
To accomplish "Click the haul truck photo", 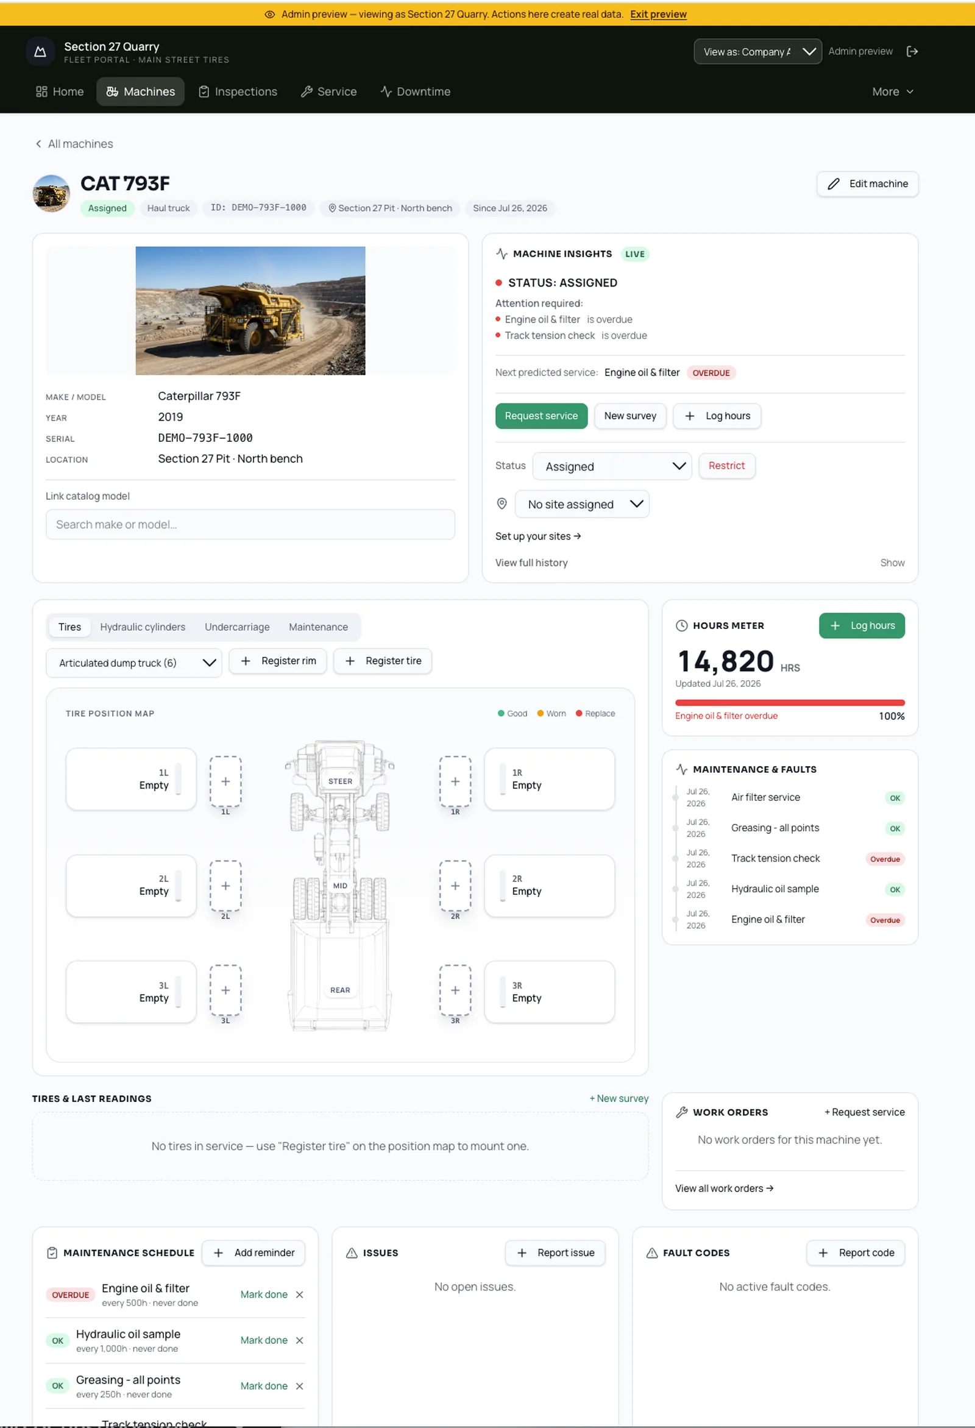I will tap(250, 311).
